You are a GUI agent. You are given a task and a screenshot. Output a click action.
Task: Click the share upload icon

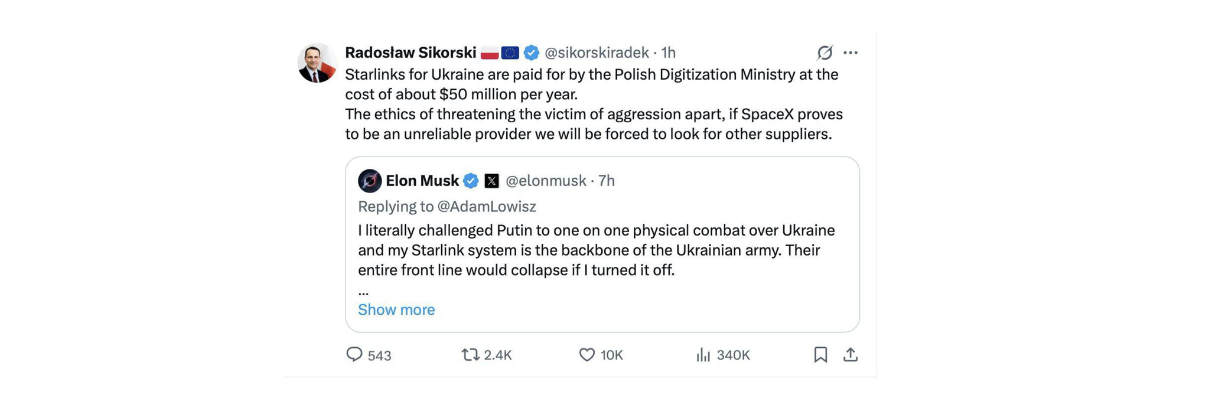click(851, 354)
